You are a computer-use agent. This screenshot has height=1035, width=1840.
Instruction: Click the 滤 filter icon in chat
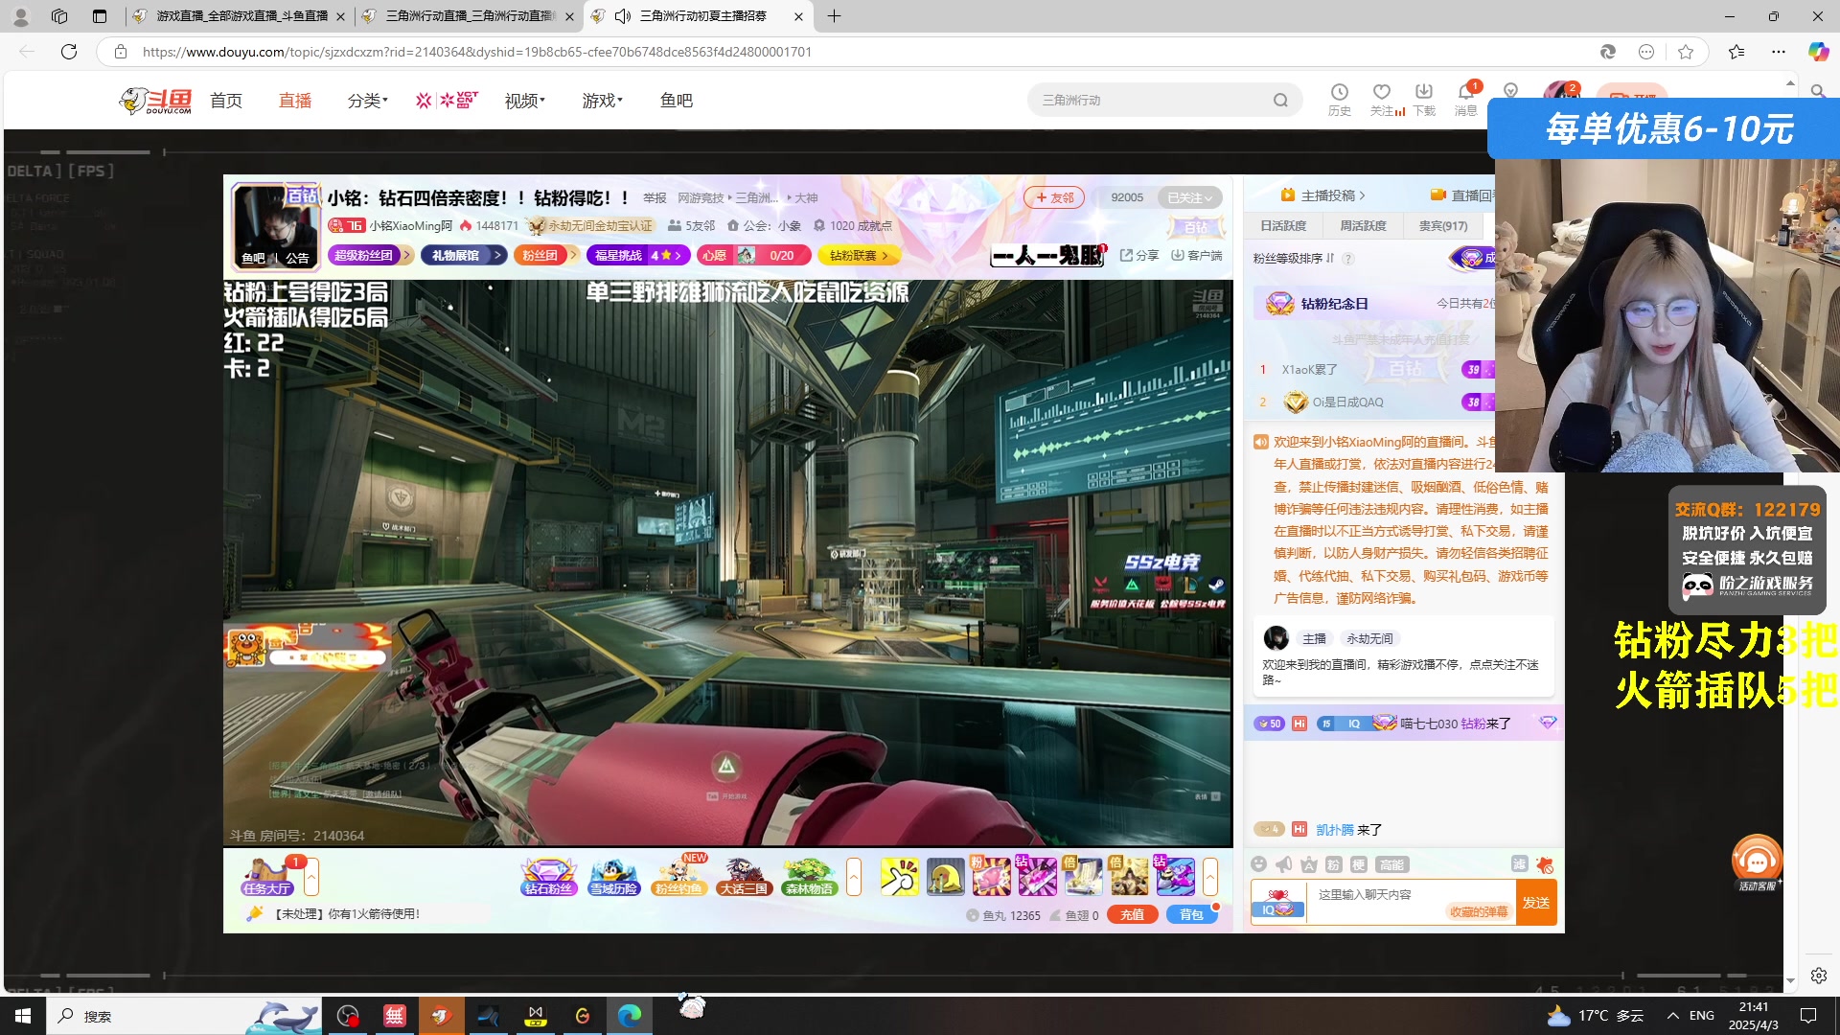pyautogui.click(x=1519, y=864)
